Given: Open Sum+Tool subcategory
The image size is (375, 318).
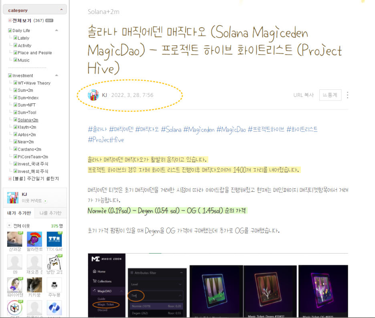Looking at the screenshot, I should pos(27,113).
